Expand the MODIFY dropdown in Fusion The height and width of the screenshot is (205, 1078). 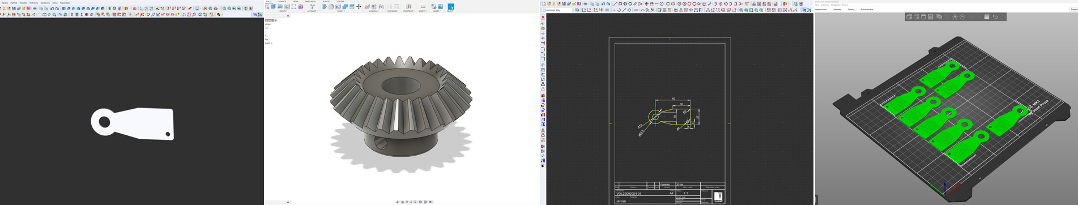[340, 11]
